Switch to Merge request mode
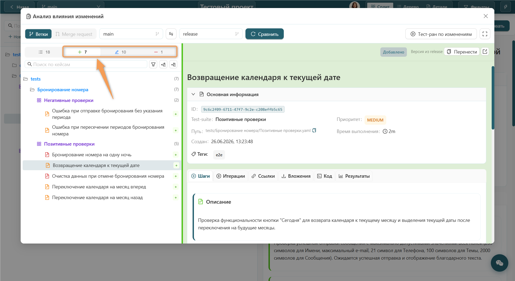The width and height of the screenshot is (515, 281). click(74, 34)
